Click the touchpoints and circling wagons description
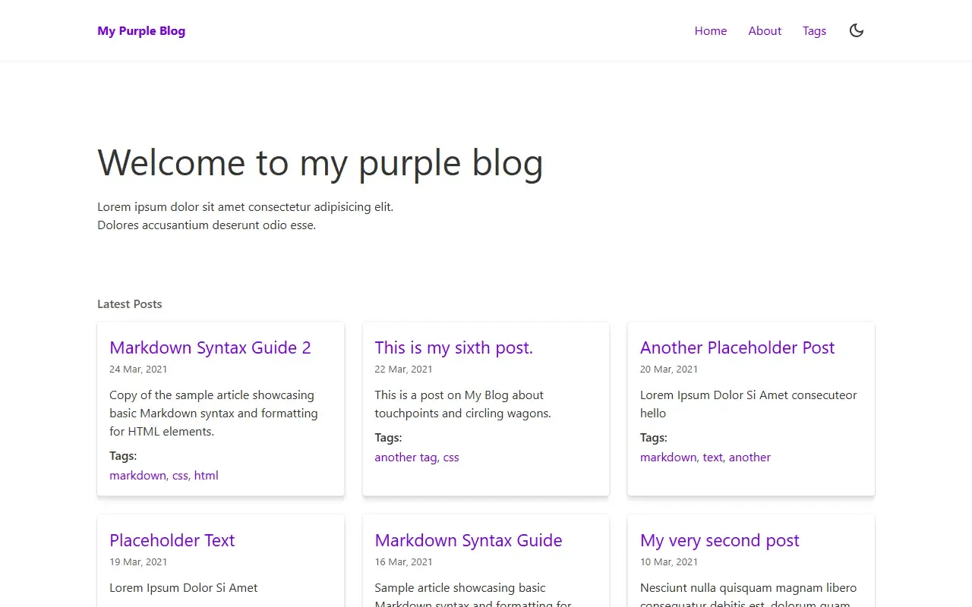972x607 pixels. (x=462, y=404)
